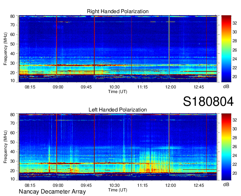This screenshot has width=241, height=196.
Task: Click 12:00 time tick on Right Handed plot
Action: click(170, 87)
